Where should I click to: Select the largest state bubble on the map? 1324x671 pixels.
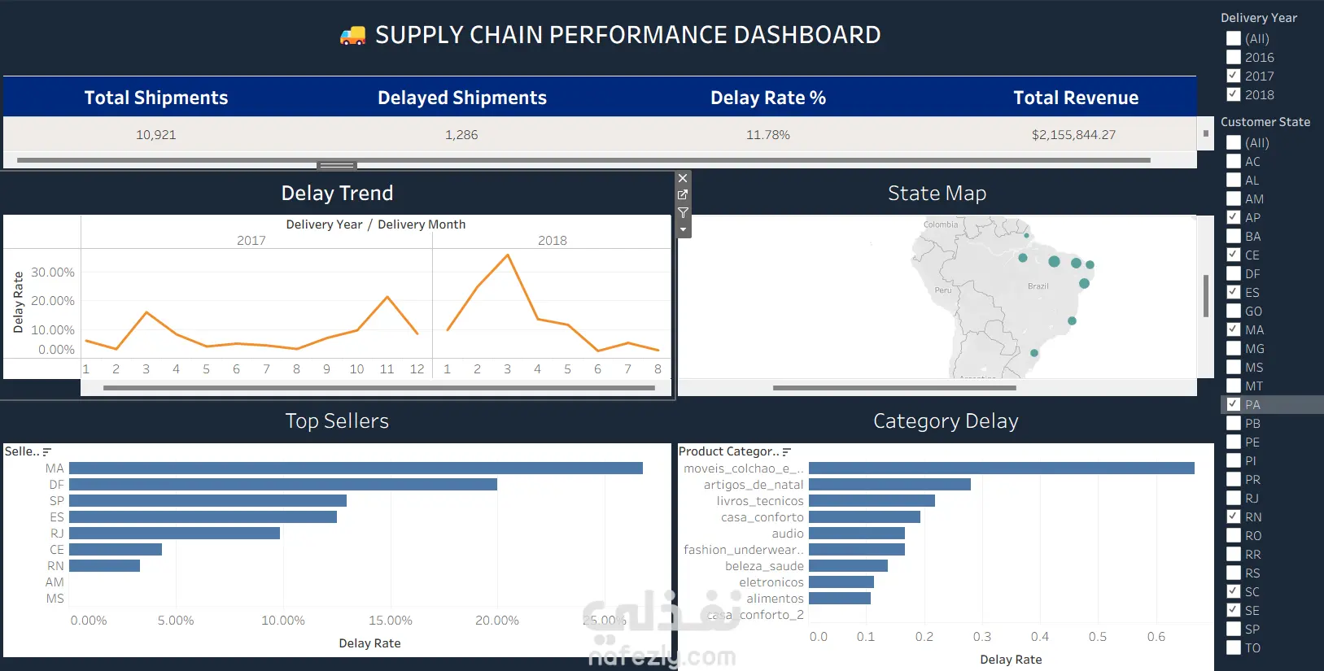[x=1054, y=261]
